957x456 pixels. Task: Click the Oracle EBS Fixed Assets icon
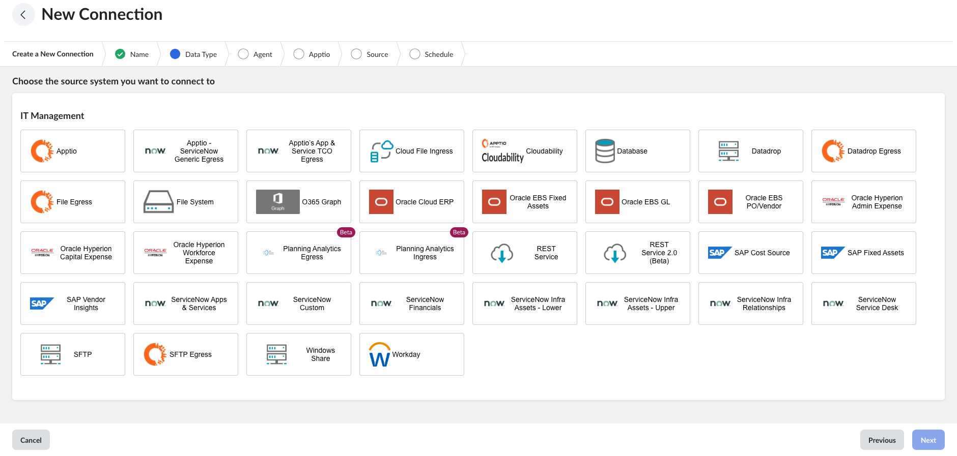coord(494,202)
